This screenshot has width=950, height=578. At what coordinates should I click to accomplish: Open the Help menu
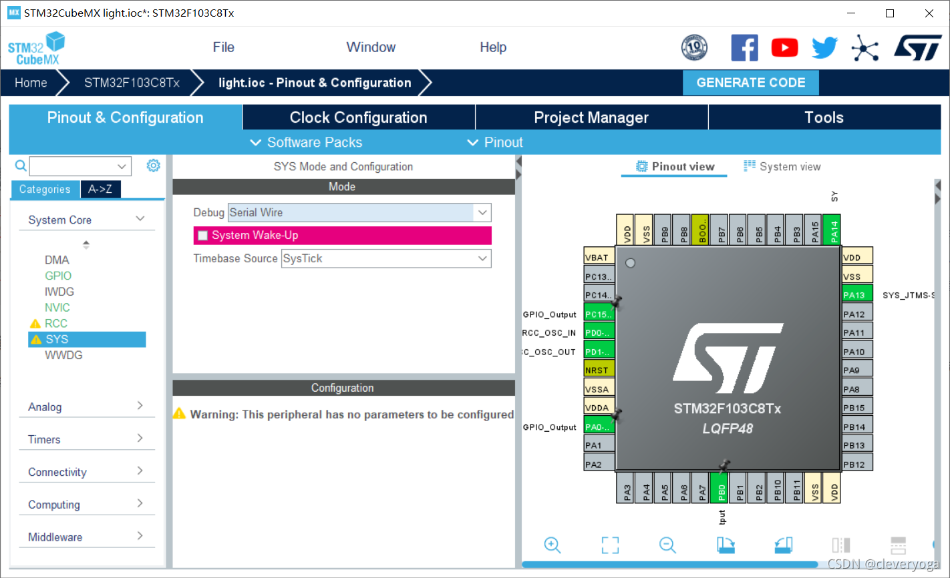[x=493, y=47]
